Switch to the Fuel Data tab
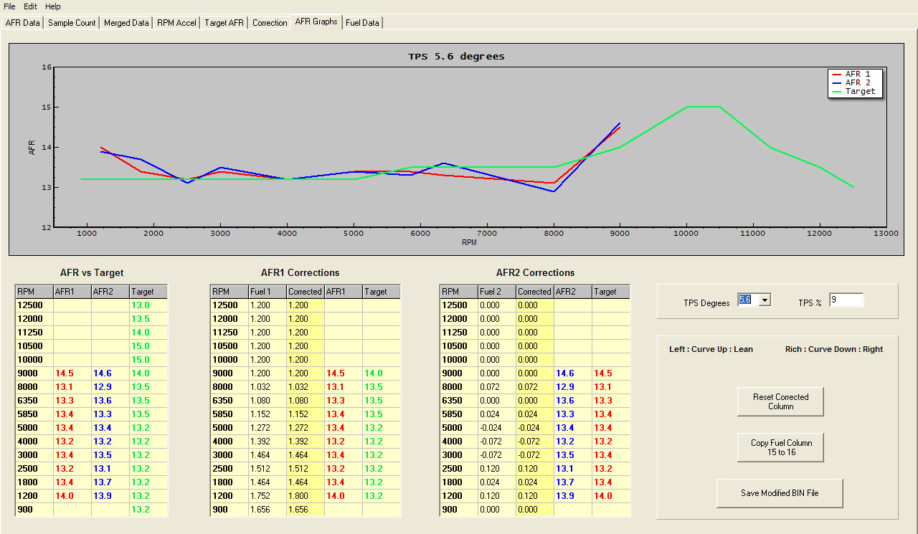 pyautogui.click(x=362, y=22)
